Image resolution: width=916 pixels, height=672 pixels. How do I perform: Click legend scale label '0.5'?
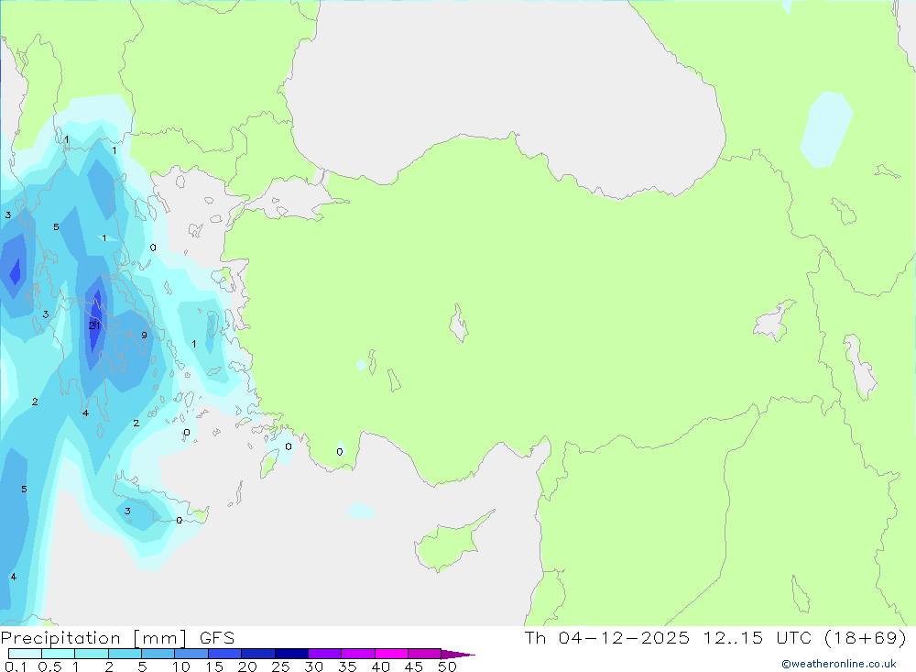pos(49,666)
